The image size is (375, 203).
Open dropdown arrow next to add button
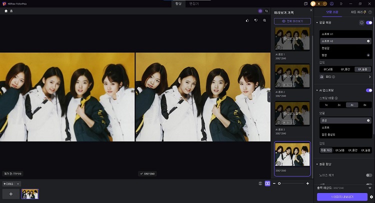[x=18, y=184]
